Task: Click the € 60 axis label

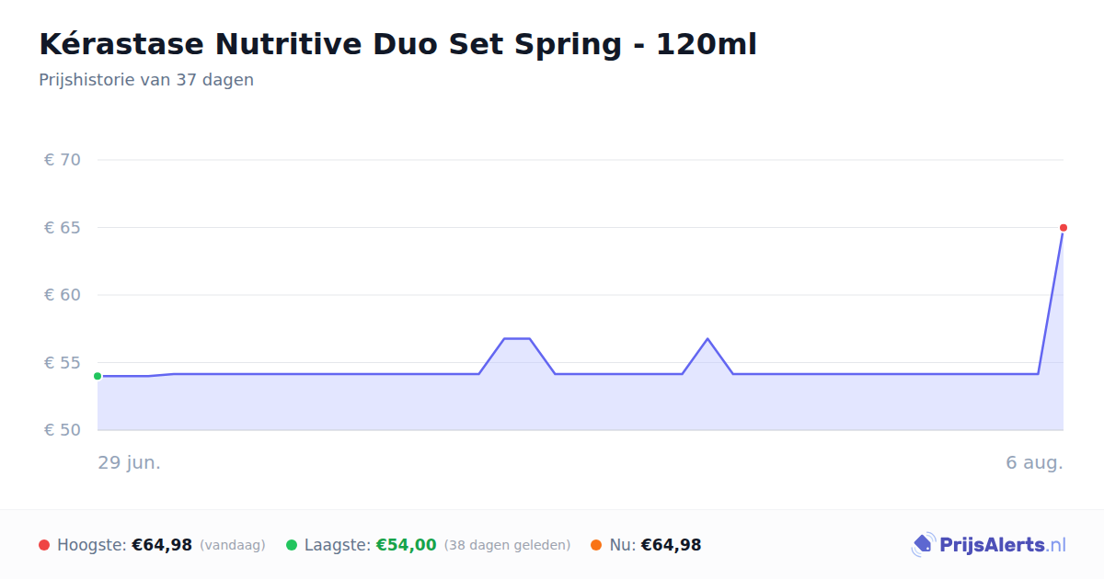Action: pos(63,295)
